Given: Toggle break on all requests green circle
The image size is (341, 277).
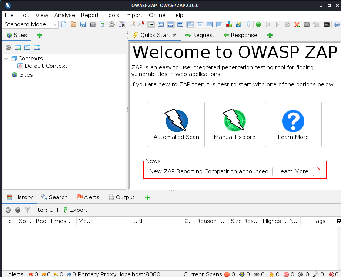Looking at the screenshot, I should [x=258, y=24].
